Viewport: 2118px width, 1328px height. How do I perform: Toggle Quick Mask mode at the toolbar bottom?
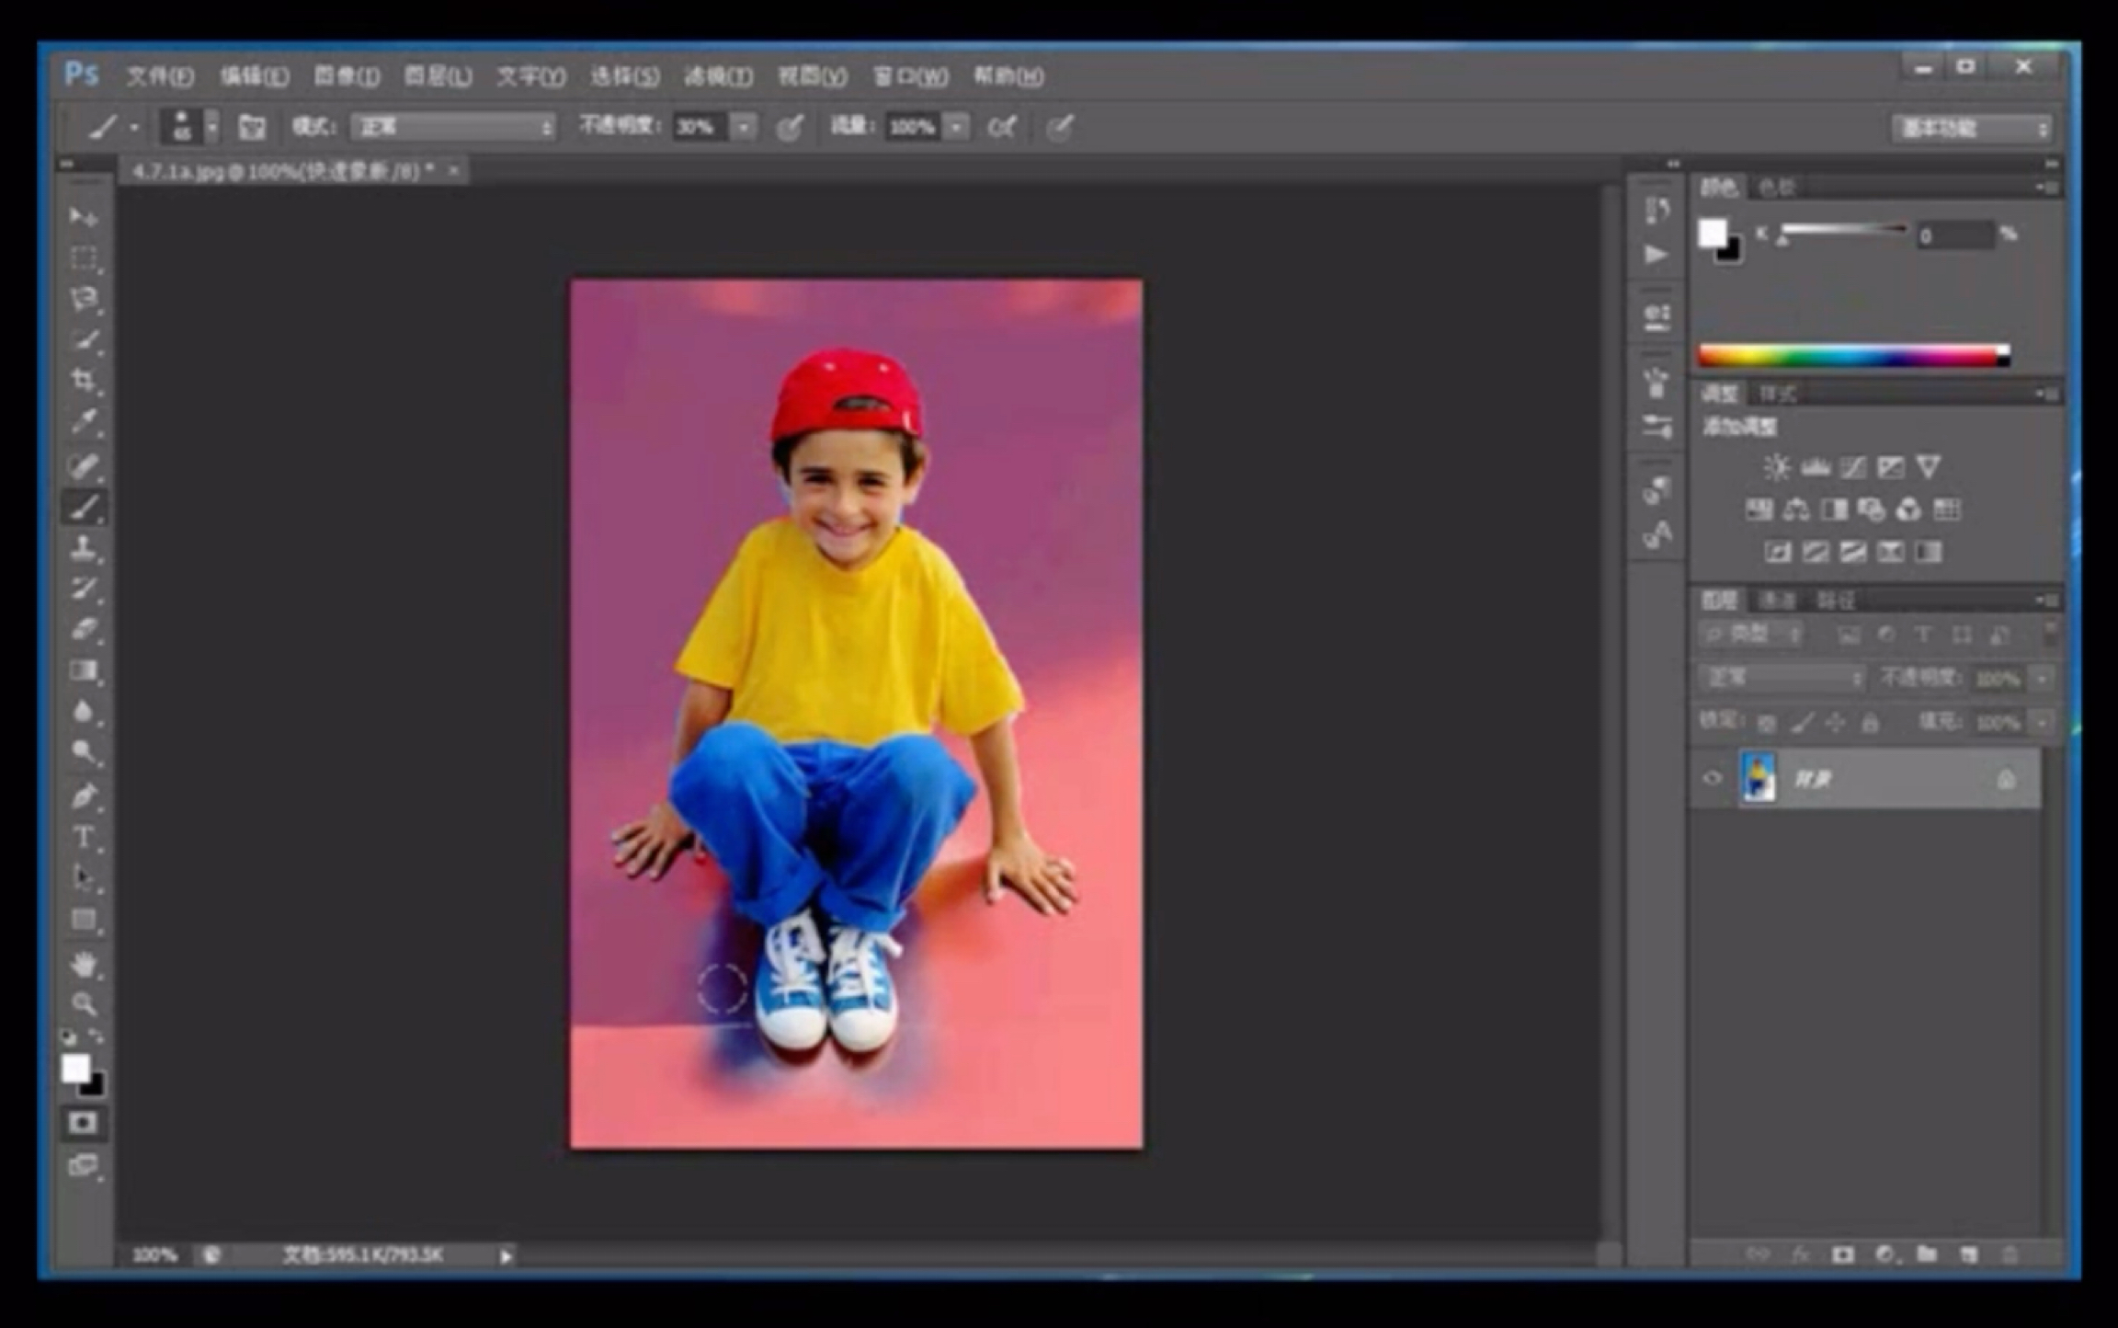tap(83, 1122)
